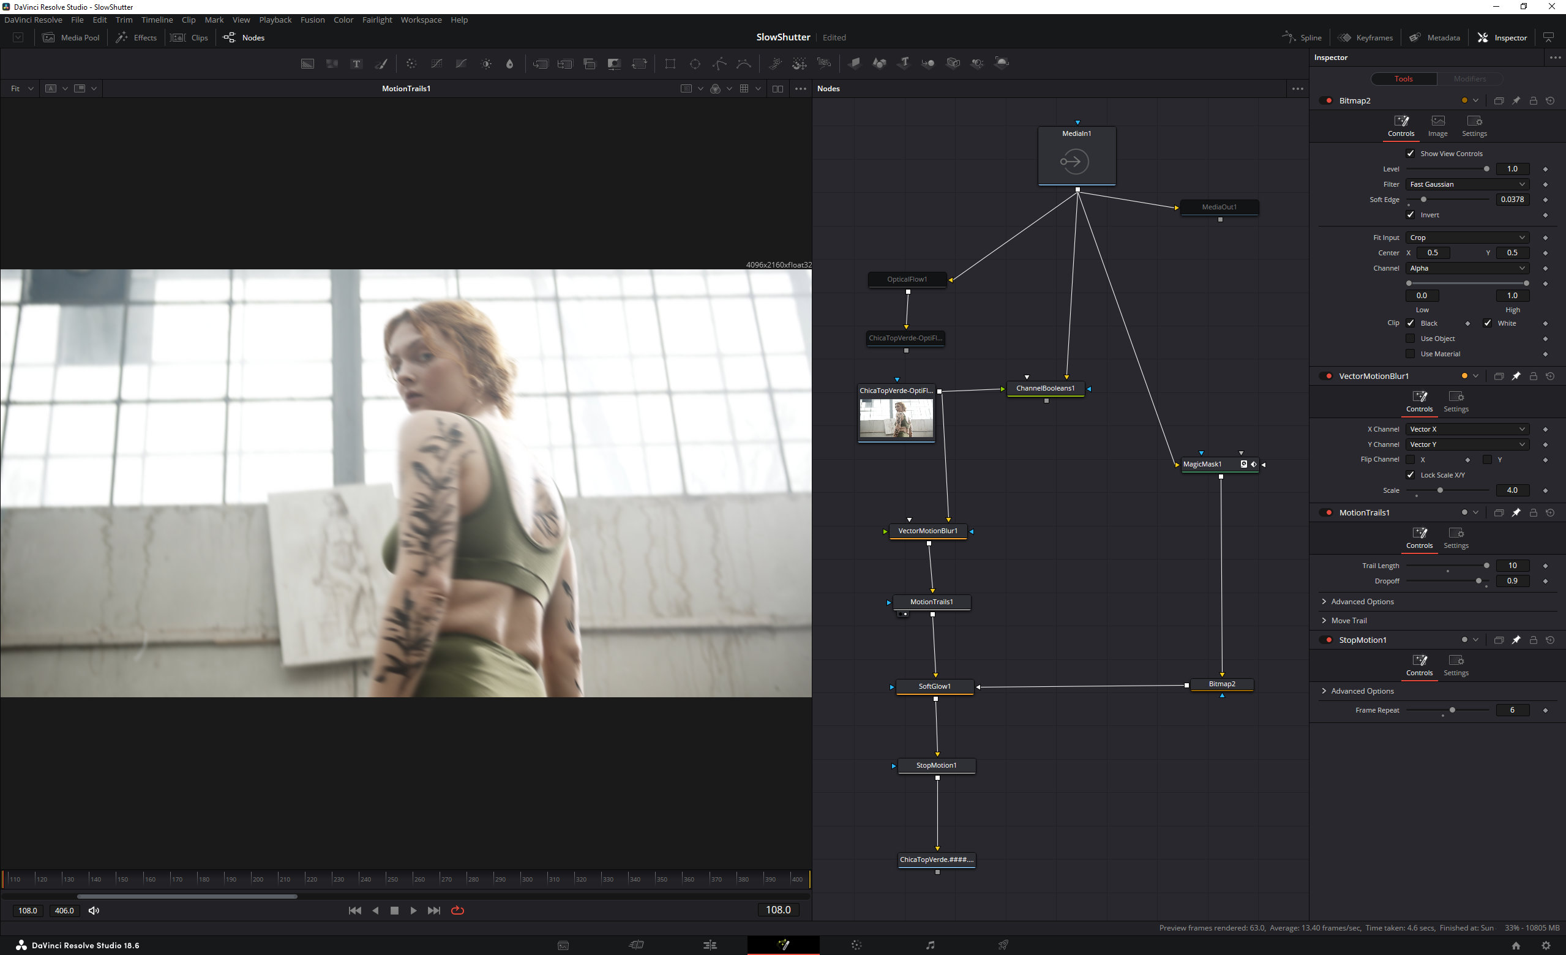This screenshot has height=955, width=1566.
Task: Expand the Move Trail section
Action: tap(1349, 621)
